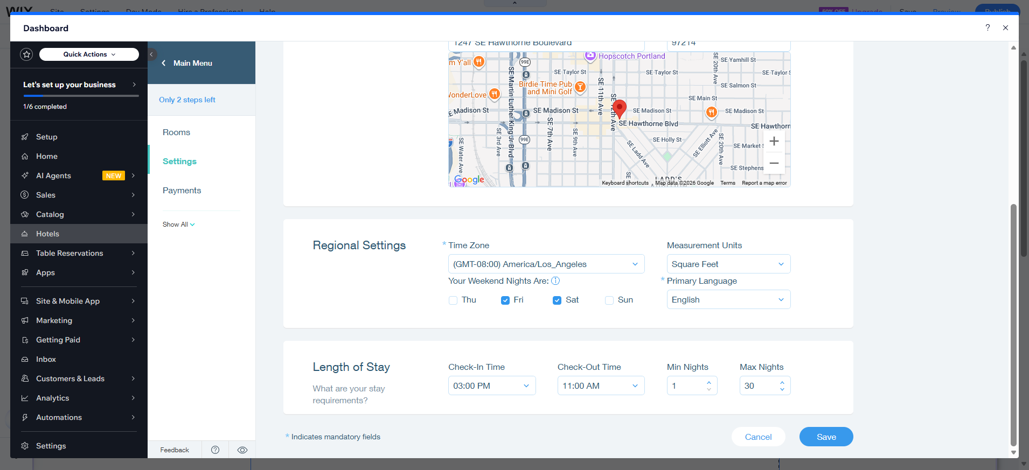Click the Home house icon
1029x470 pixels.
[25, 156]
